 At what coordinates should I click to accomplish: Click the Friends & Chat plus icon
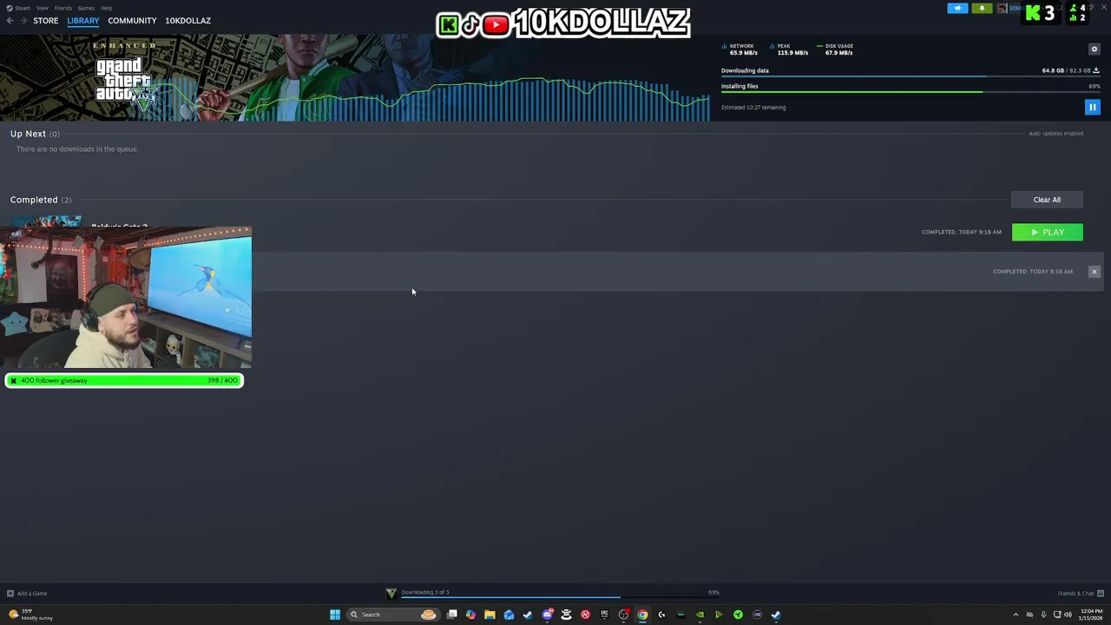(x=1100, y=594)
